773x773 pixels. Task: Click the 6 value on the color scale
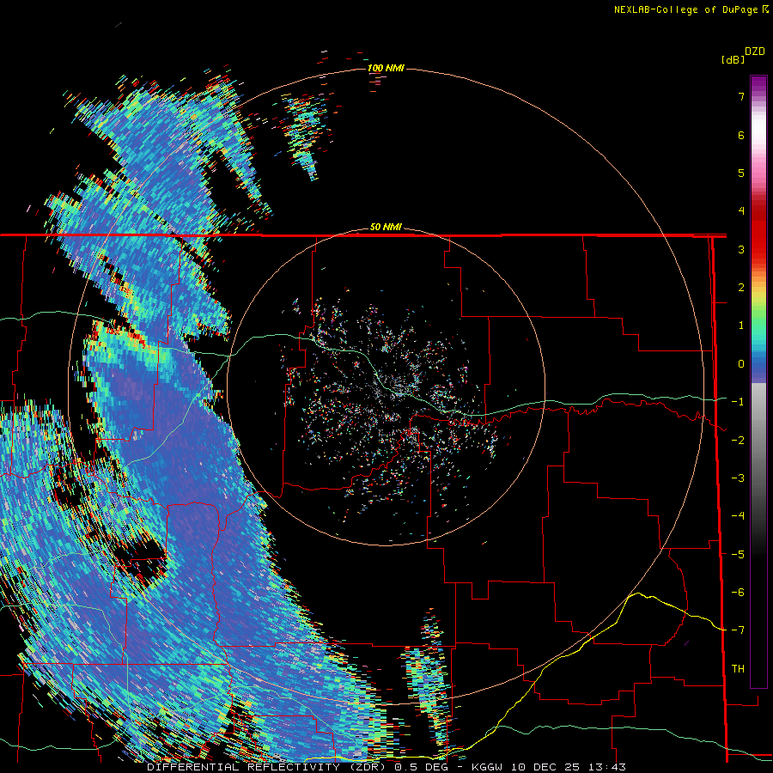[x=741, y=135]
